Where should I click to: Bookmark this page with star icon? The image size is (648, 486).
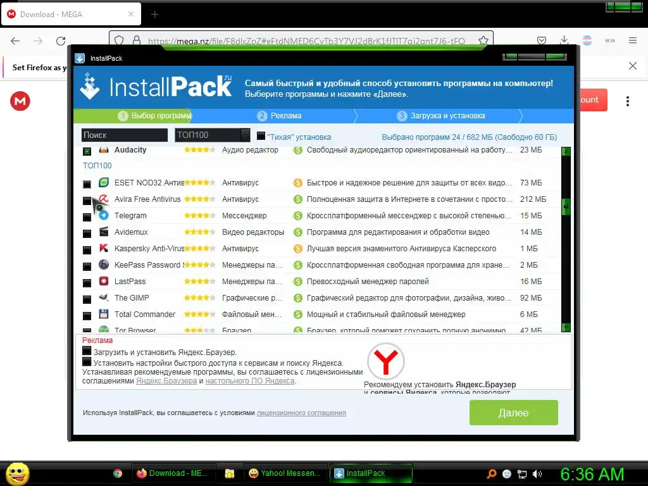pos(483,40)
